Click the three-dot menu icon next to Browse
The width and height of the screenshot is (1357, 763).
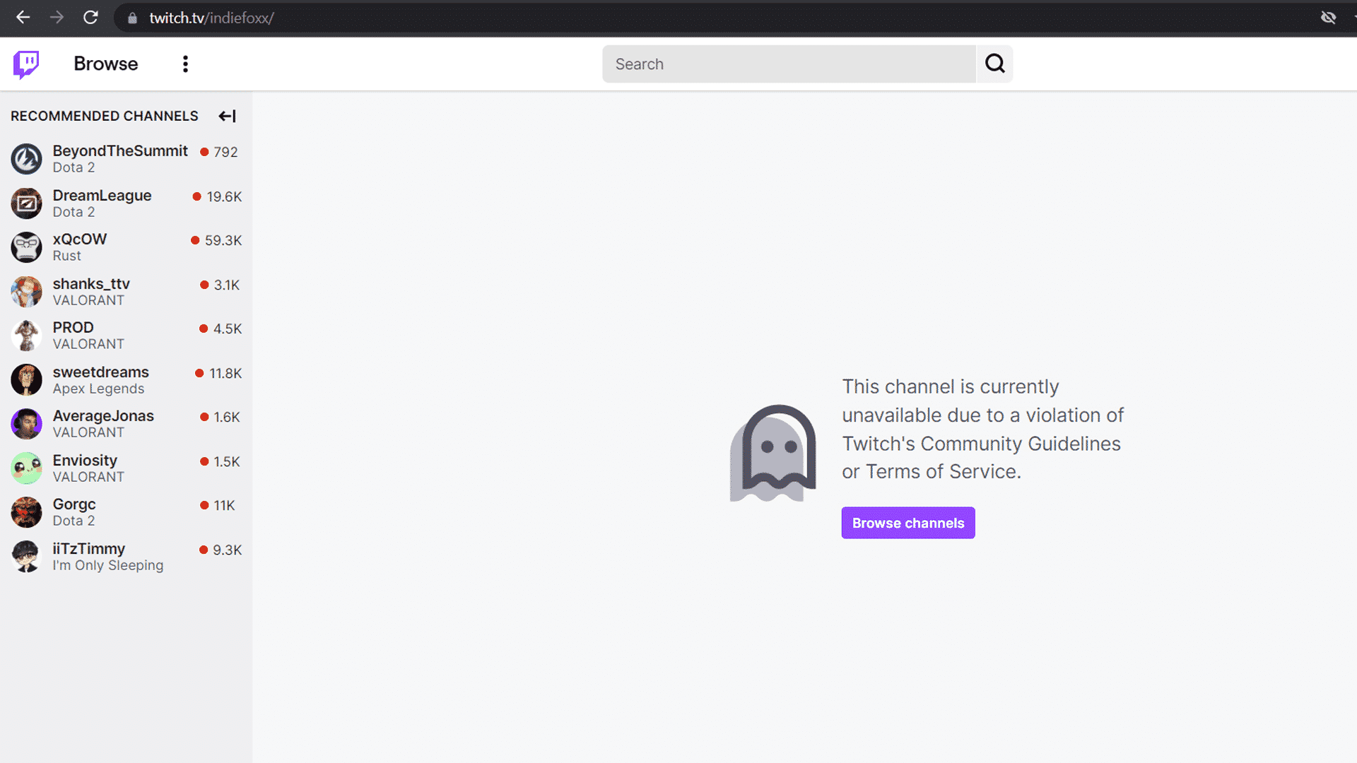[184, 64]
